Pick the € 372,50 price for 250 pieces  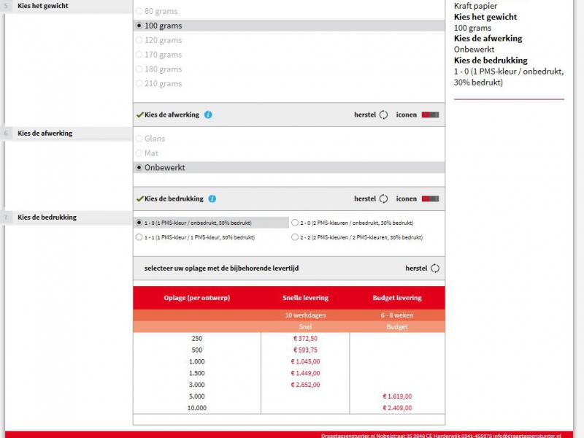tap(305, 339)
